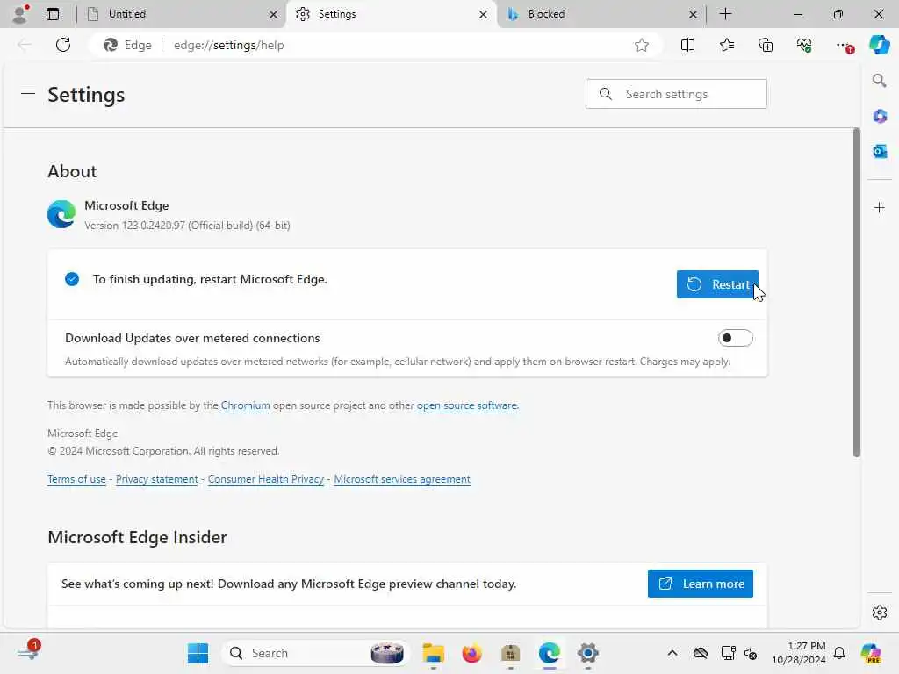Click the Search settings field
The height and width of the screenshot is (674, 899).
676,94
